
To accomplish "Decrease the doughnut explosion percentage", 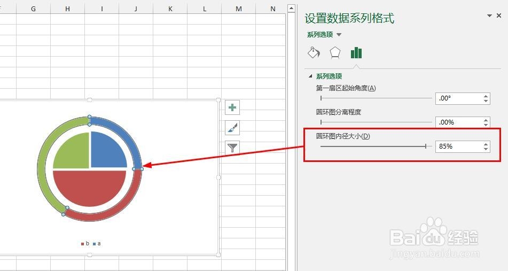I will 486,125.
